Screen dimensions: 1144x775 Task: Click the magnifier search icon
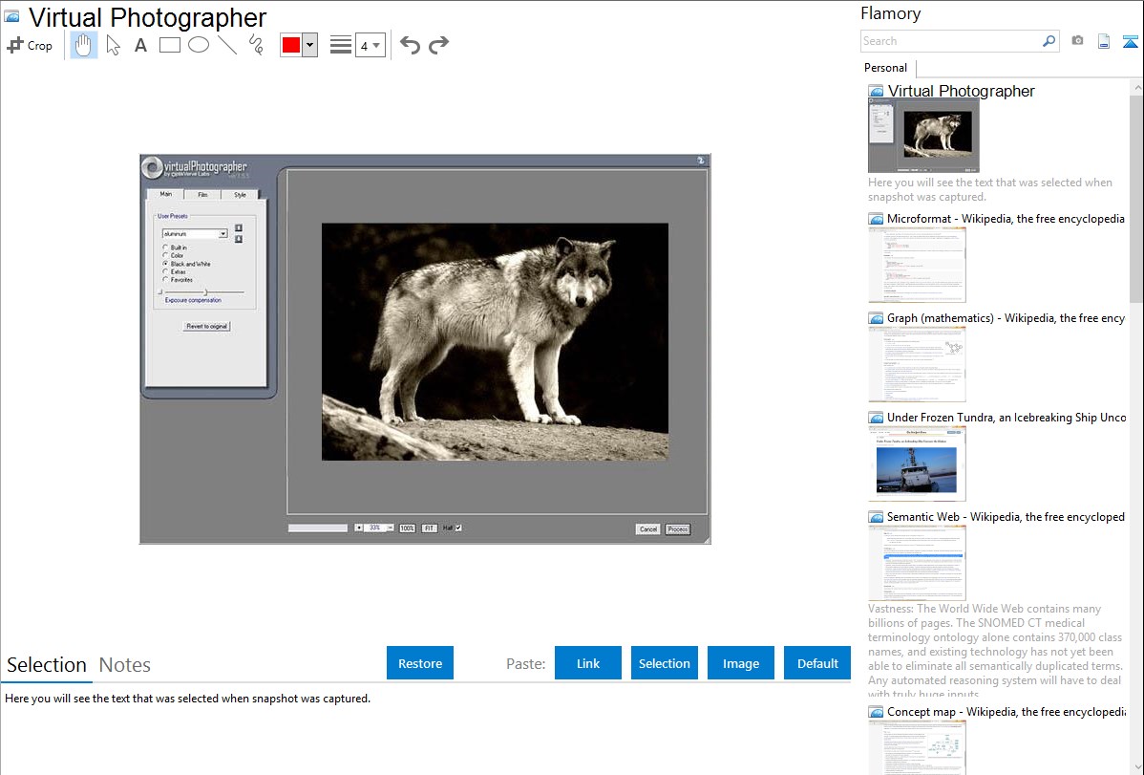click(1049, 41)
